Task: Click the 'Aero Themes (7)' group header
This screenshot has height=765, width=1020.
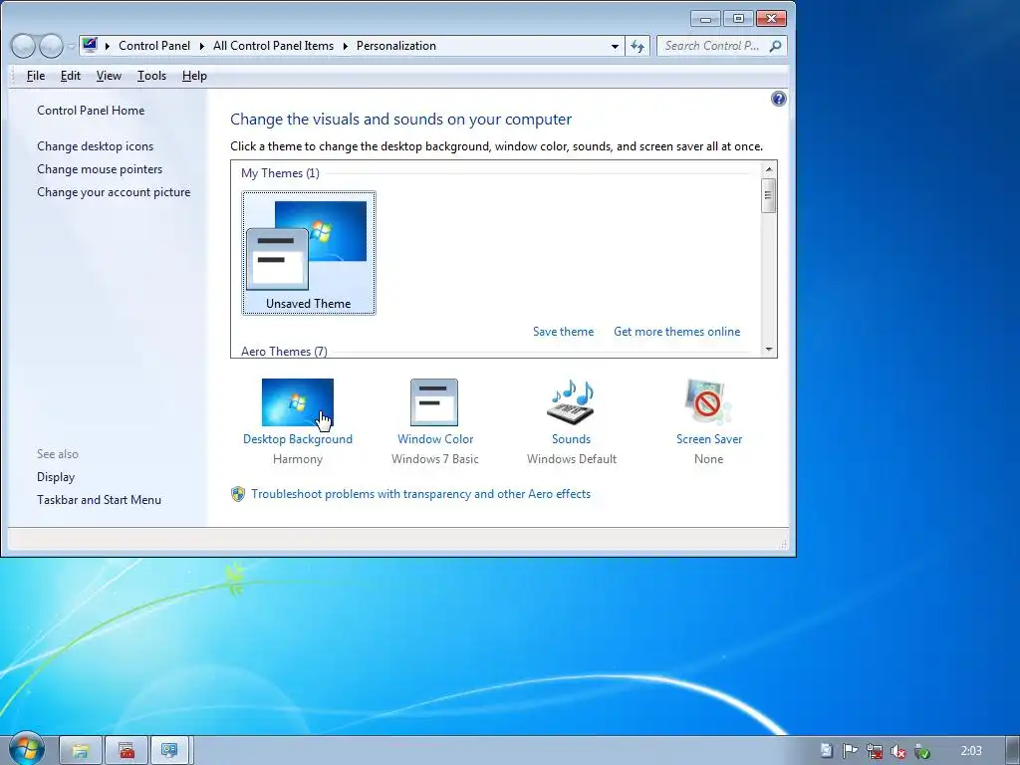Action: coord(284,352)
